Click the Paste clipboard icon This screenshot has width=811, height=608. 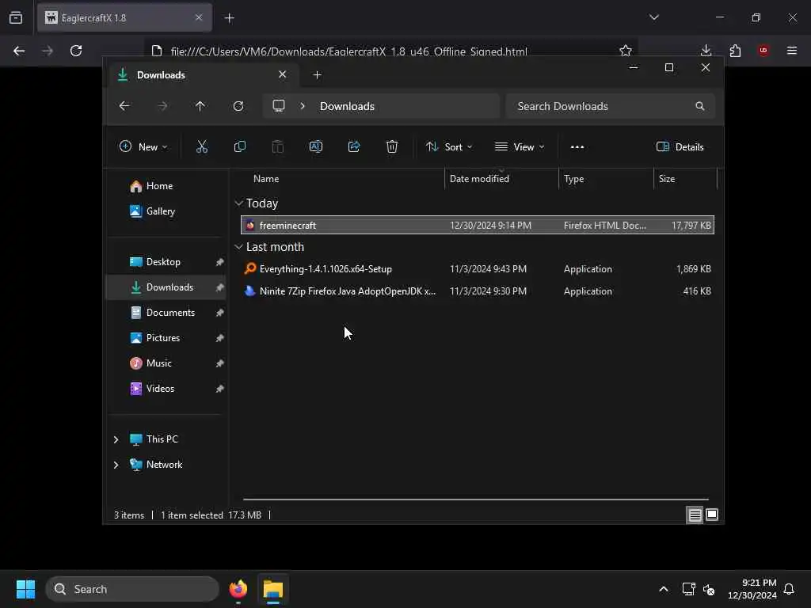(x=278, y=146)
